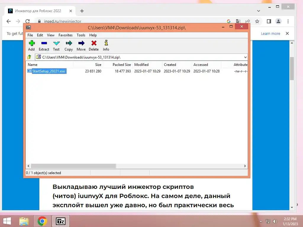Run the Test archive icon
This screenshot has height=227, width=303.
57,43
